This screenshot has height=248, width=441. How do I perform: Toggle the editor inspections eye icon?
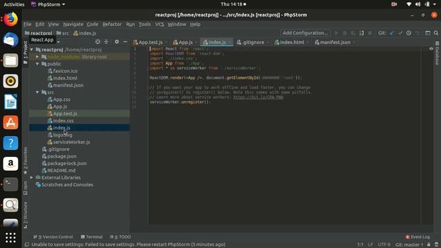click(431, 49)
